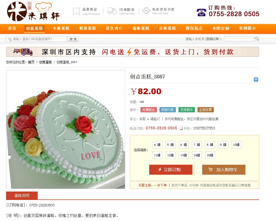This screenshot has height=221, width=276.
Task: Click the quality goods bookmark icon
Action: click(x=76, y=11)
